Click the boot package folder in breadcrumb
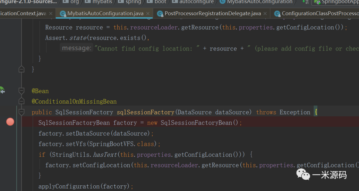 pos(160,2)
